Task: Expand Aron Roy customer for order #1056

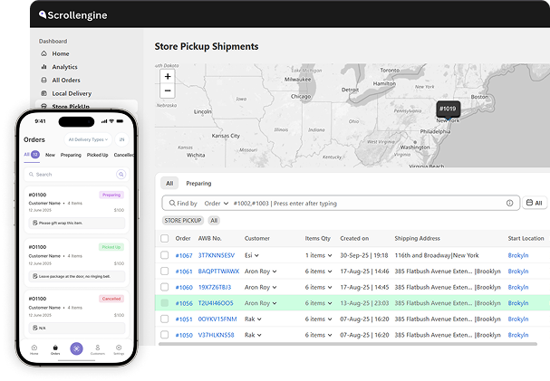Action: (275, 303)
